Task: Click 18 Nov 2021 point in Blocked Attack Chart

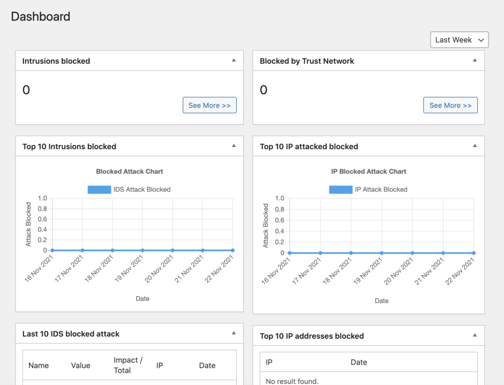Action: click(112, 250)
